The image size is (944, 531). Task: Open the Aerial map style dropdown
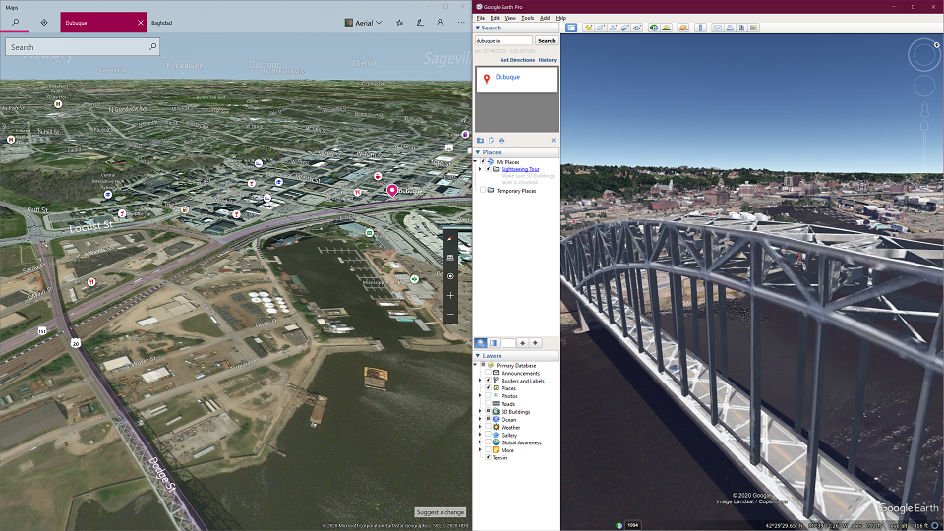pos(364,23)
